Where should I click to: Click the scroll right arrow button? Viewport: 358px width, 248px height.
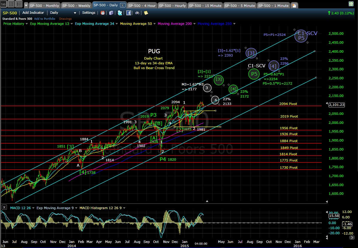pyautogui.click(x=352, y=238)
